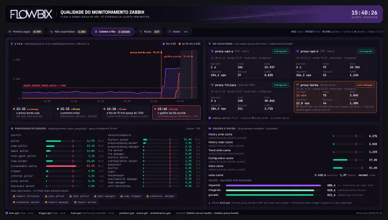Image resolution: width=388 pixels, height=220 pixels.
Task: Click the vmware collector chip
Action: 26,196
